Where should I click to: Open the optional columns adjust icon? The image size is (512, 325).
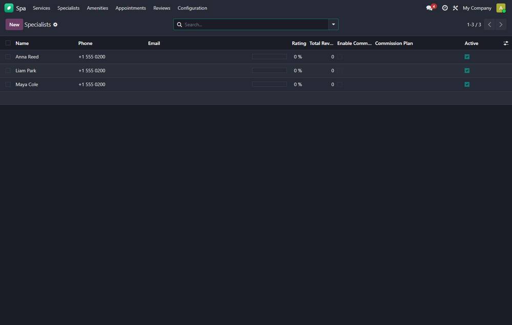(x=506, y=43)
